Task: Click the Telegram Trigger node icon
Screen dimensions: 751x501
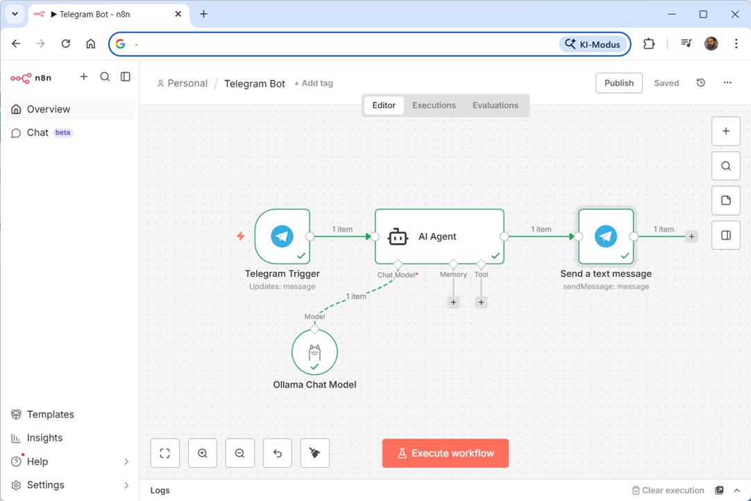Action: (282, 237)
